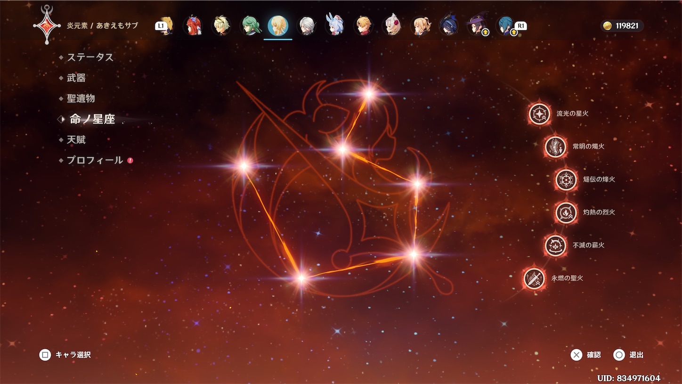Click the pyro element emblem beside 炎元素
The image size is (682, 384).
(x=47, y=25)
